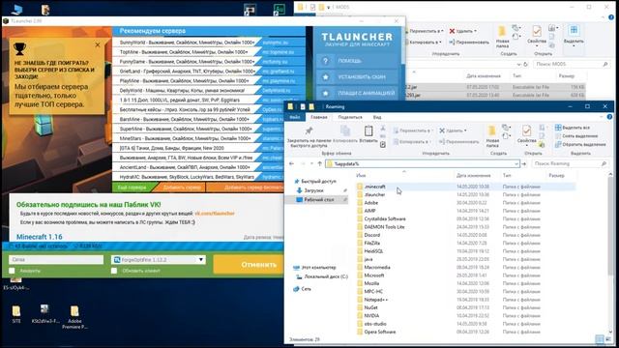Switch to Home tab in Roaming window
The height and width of the screenshot is (348, 619).
(318, 117)
